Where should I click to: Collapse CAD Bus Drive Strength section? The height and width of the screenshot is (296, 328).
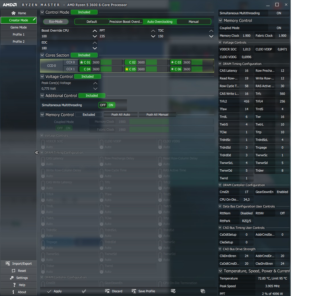pos(220,249)
